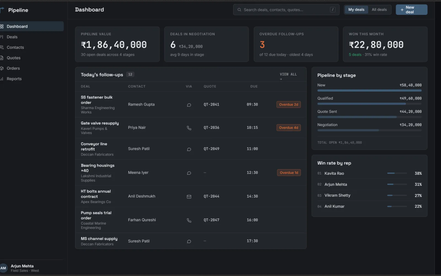
Task: Select contact Farhan Qureshi
Action: click(x=142, y=220)
